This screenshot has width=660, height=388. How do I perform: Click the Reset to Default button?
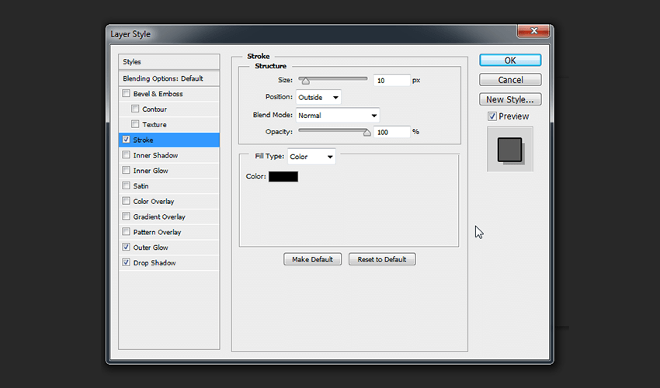pos(382,259)
